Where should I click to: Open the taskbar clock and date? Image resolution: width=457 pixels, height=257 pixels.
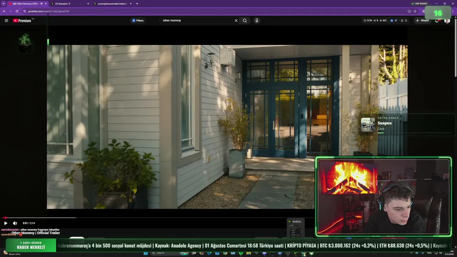pos(449,253)
